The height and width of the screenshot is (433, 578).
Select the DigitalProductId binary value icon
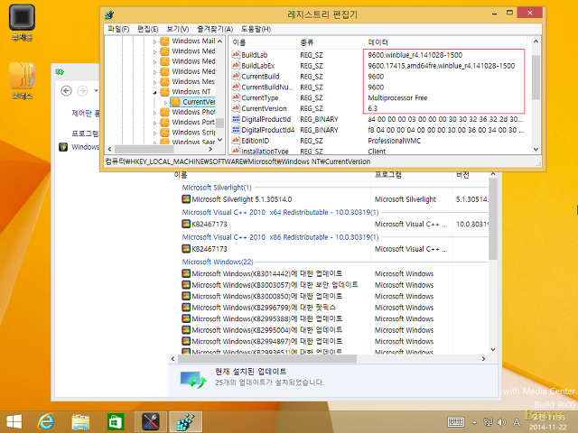pyautogui.click(x=236, y=119)
